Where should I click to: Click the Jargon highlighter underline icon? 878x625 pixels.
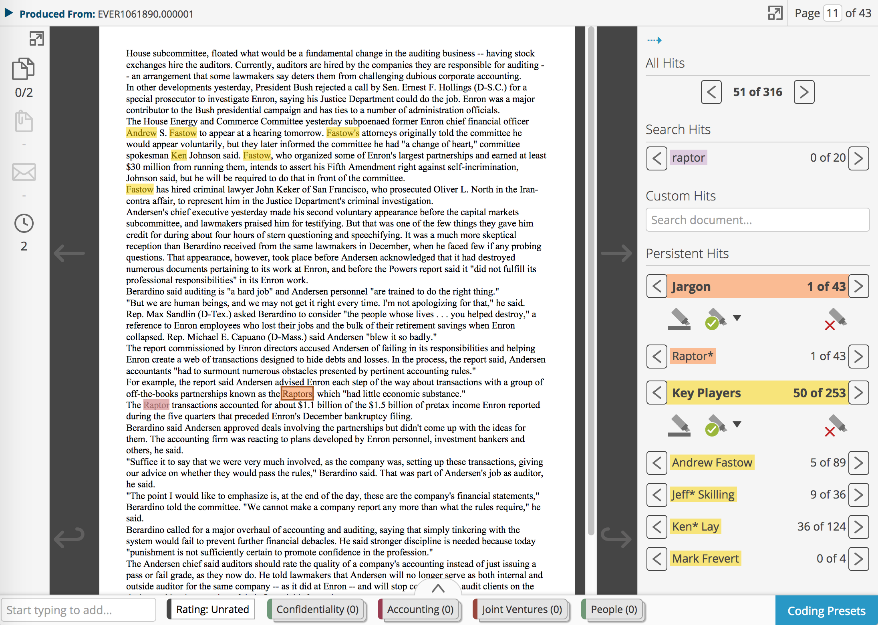coord(679,319)
